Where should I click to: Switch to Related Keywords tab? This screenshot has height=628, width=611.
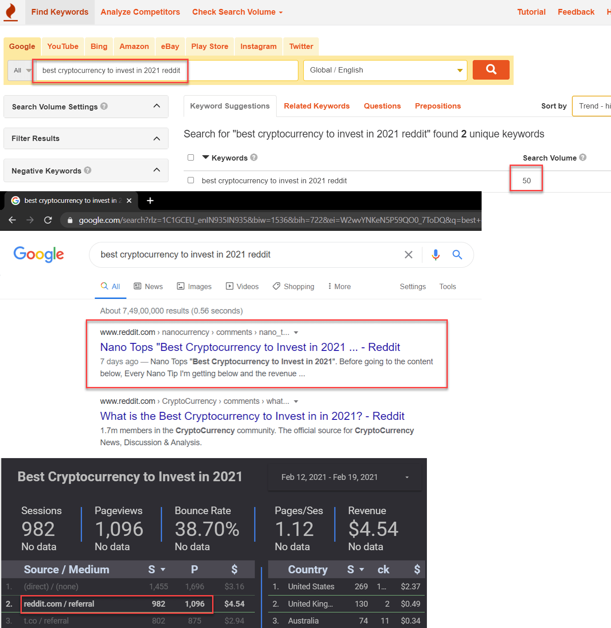click(x=317, y=106)
